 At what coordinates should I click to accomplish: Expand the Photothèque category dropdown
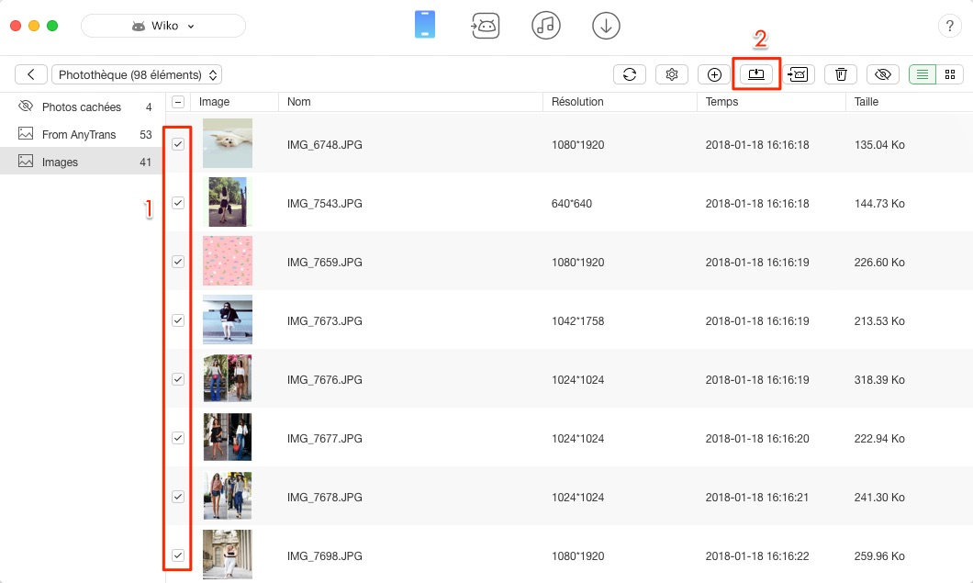137,74
